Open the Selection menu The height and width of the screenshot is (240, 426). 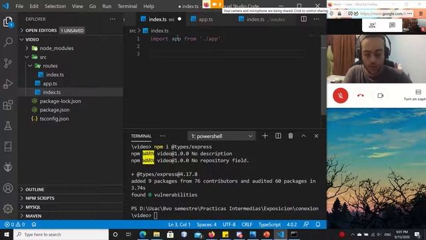[x=55, y=6]
